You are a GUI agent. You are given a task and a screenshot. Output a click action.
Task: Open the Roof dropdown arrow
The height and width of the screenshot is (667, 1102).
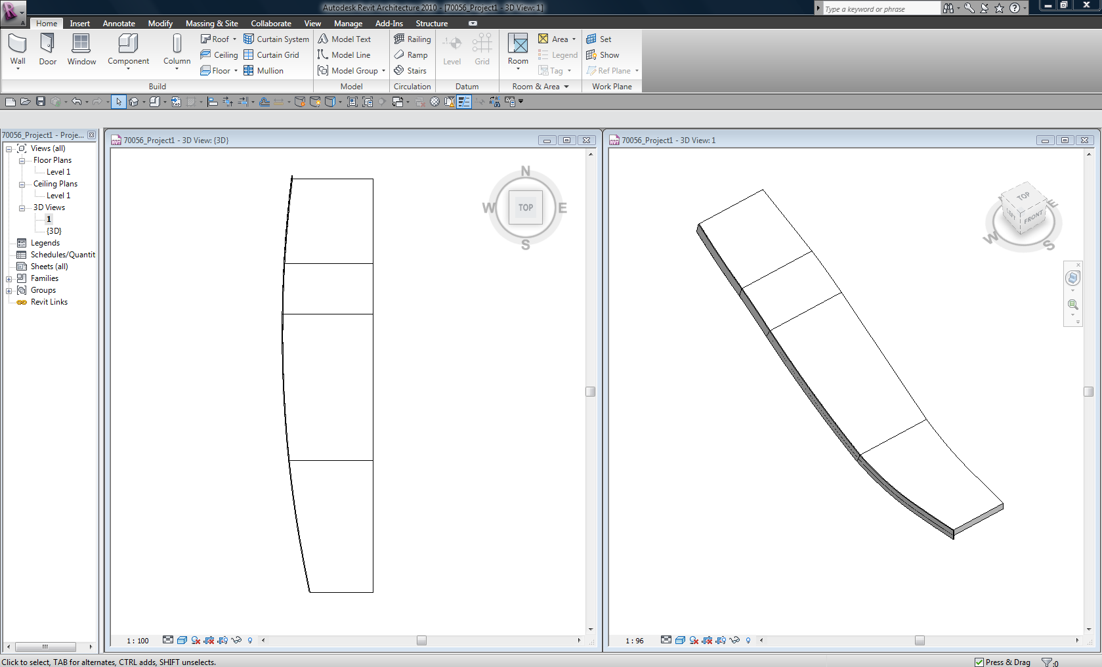[234, 39]
